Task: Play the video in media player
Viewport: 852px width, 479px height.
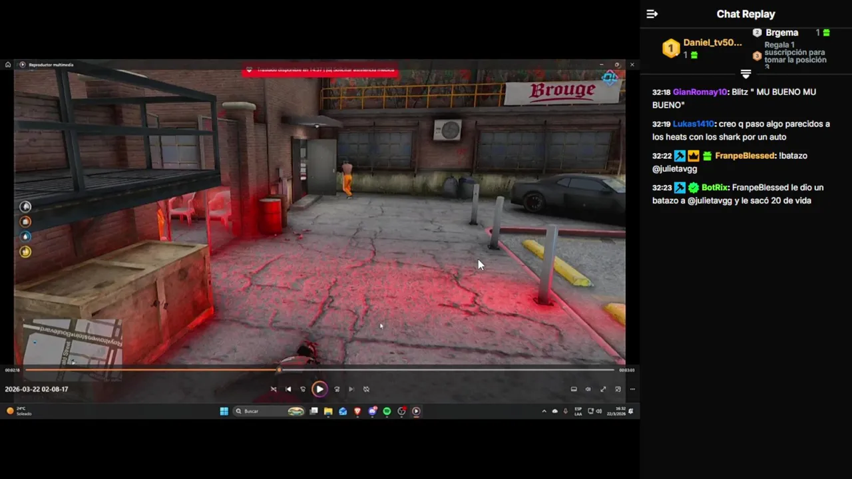Action: coord(319,389)
